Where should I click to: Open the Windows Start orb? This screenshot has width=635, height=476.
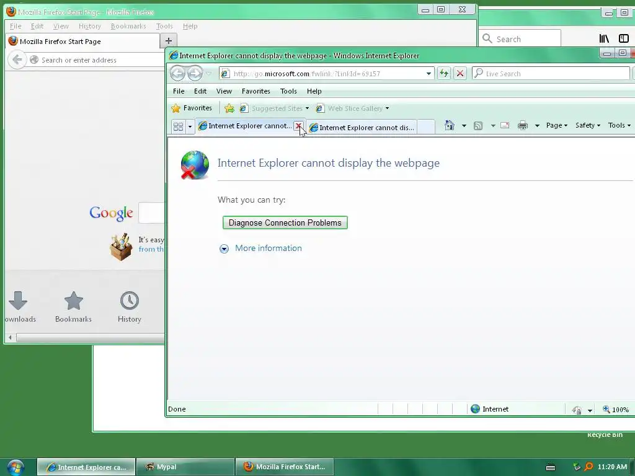16,467
